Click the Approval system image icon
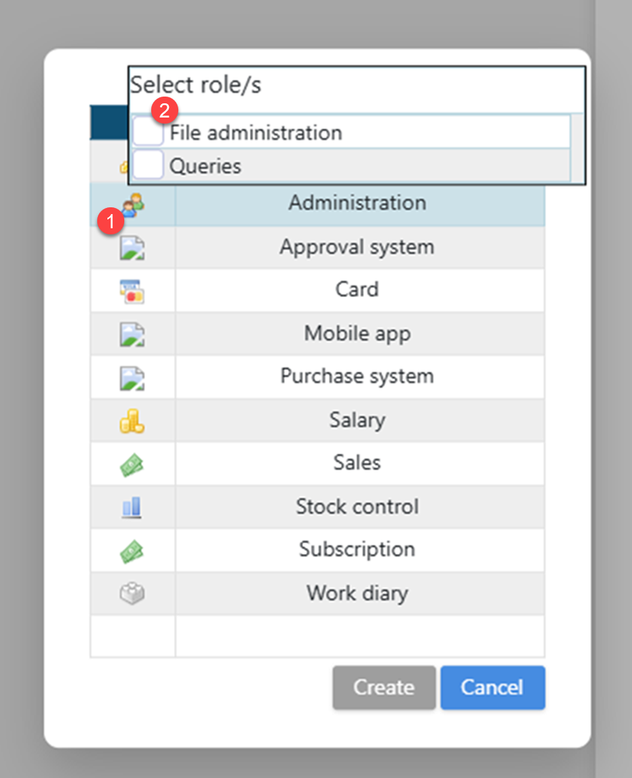Viewport: 632px width, 778px height. point(132,247)
